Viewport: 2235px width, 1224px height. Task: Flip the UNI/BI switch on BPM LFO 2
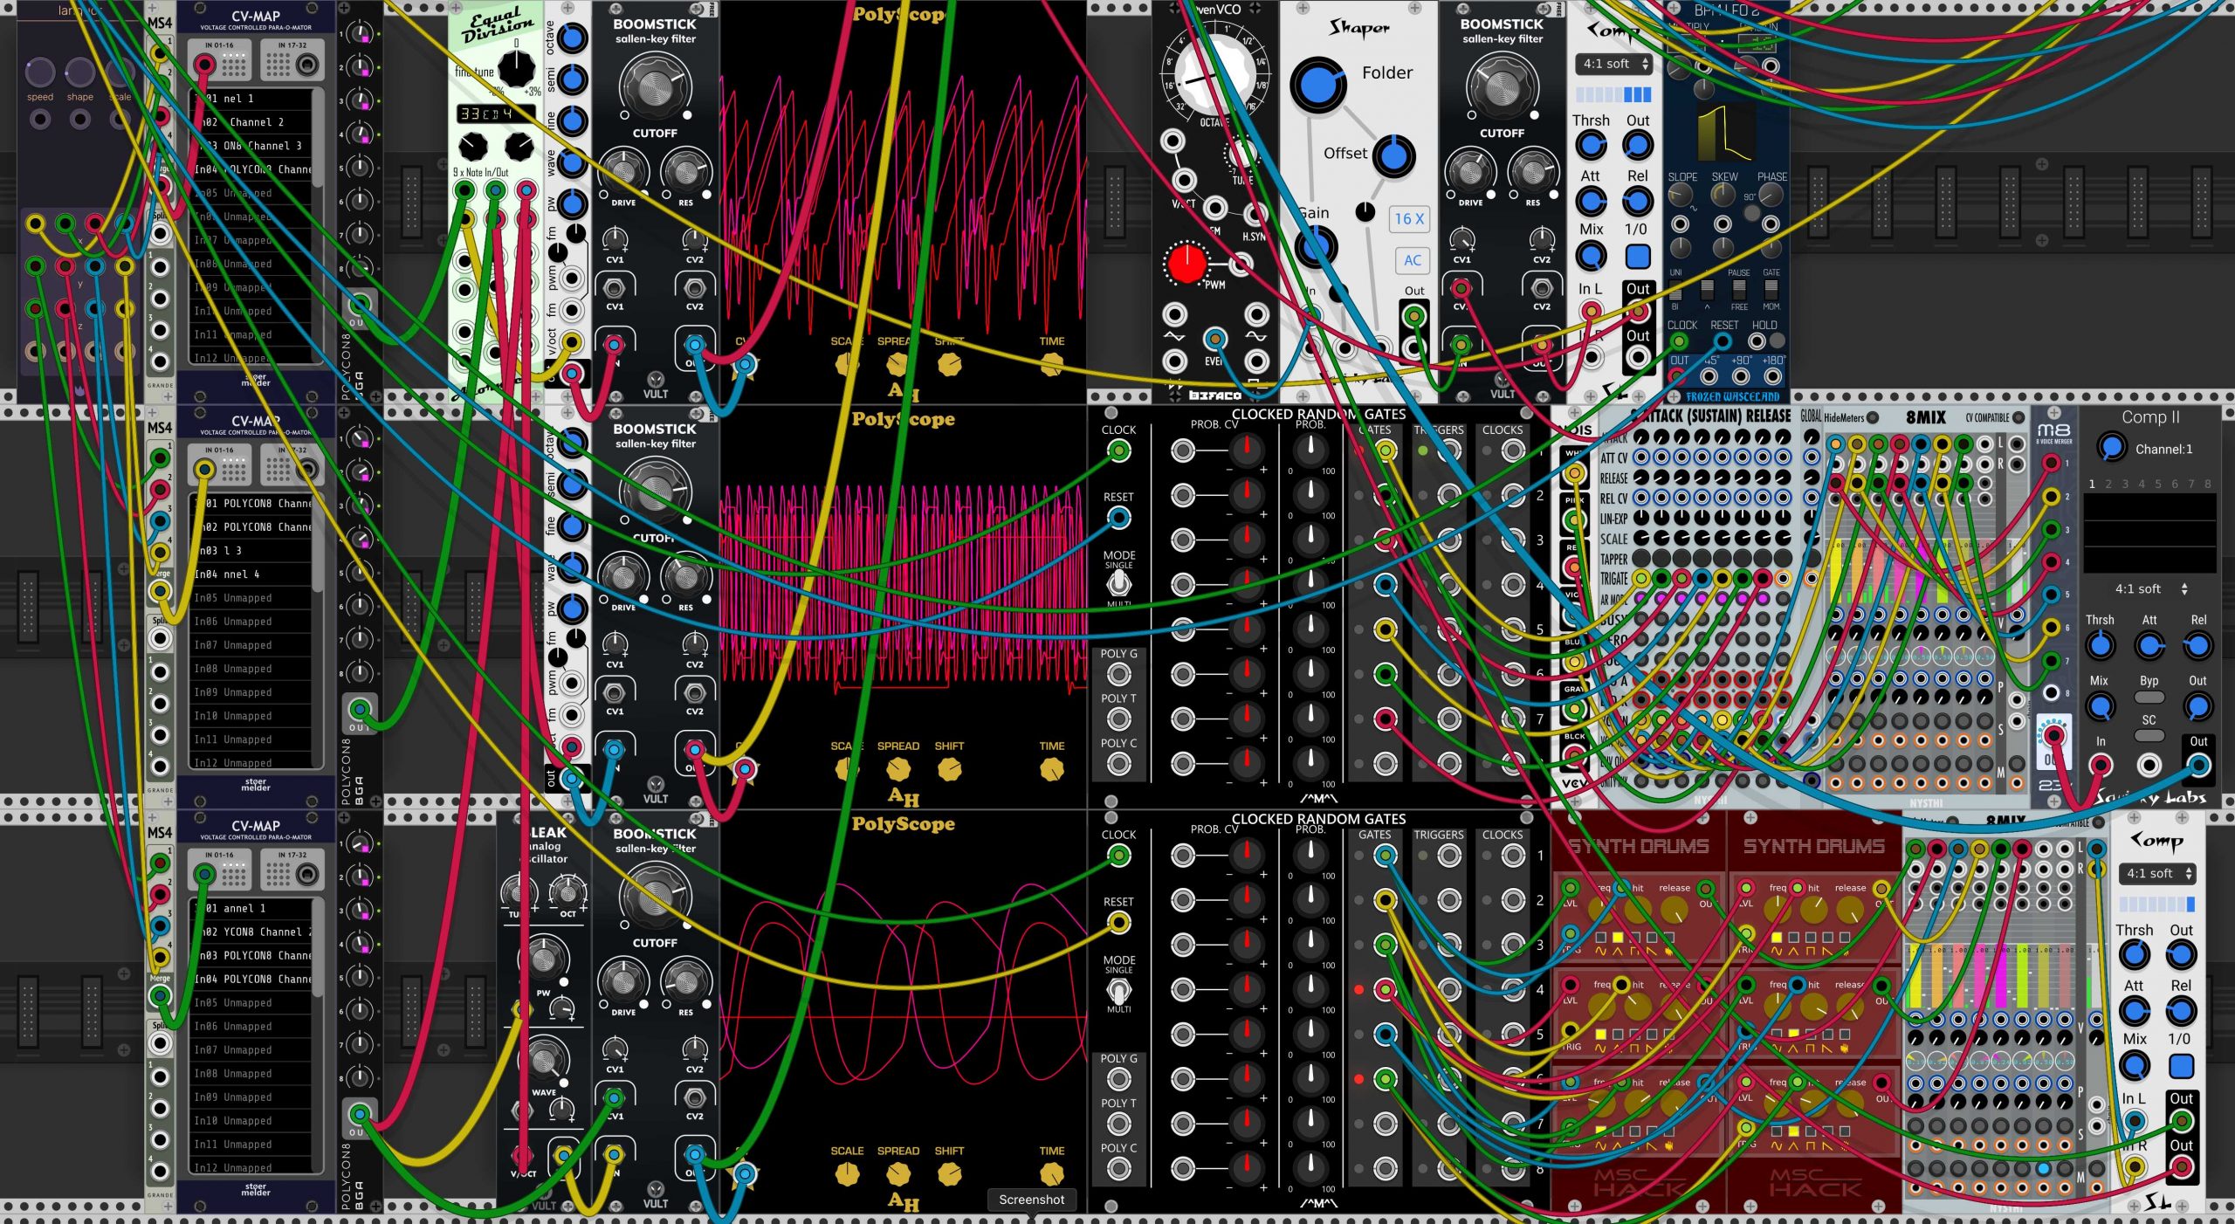point(1675,289)
